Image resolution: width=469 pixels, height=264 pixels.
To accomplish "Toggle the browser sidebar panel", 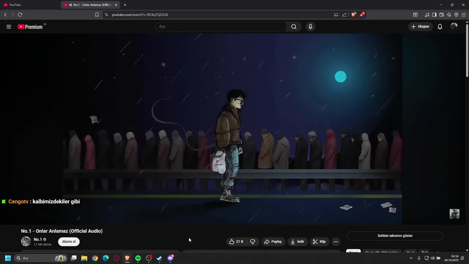I will pos(434,15).
